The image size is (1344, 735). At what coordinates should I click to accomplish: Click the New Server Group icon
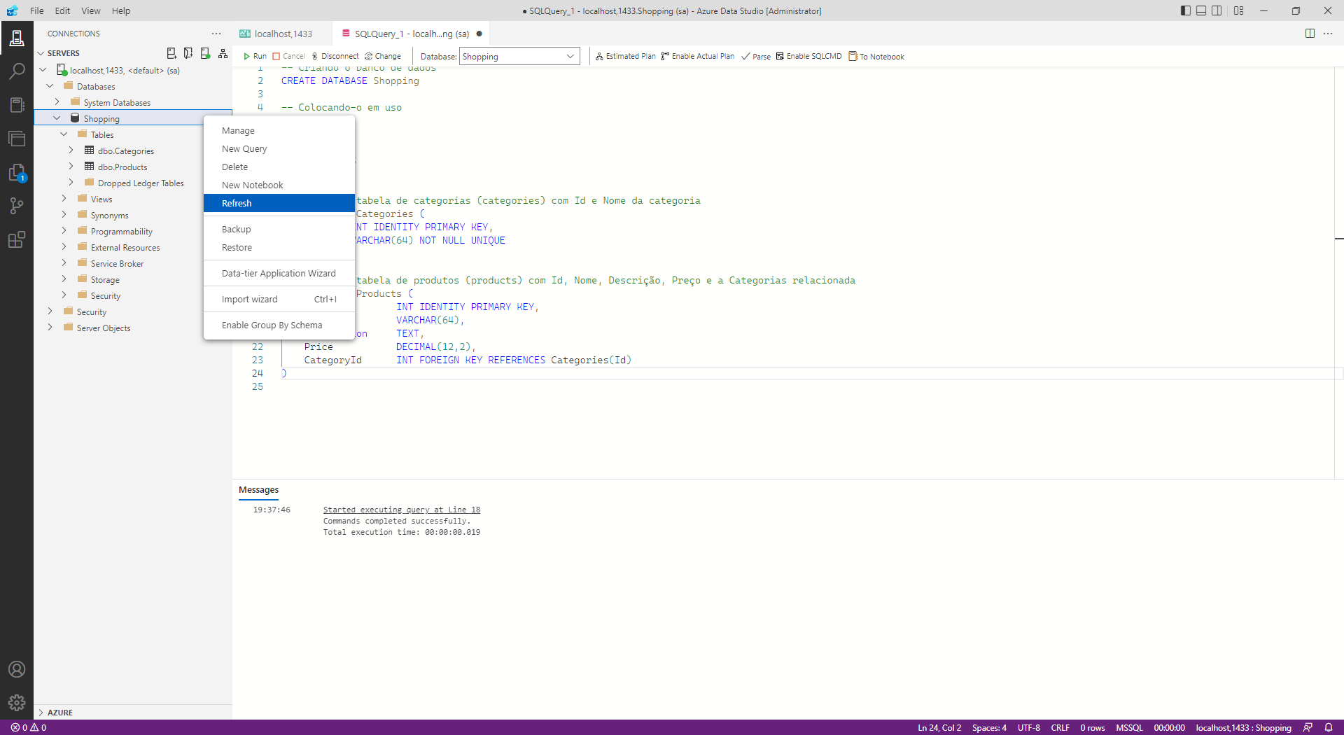click(188, 53)
